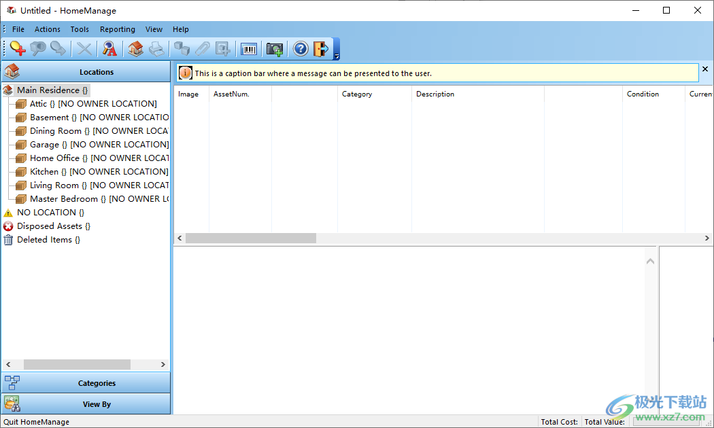Click the house locations toolbar icon
Screen dimensions: 714x428
click(x=136, y=49)
